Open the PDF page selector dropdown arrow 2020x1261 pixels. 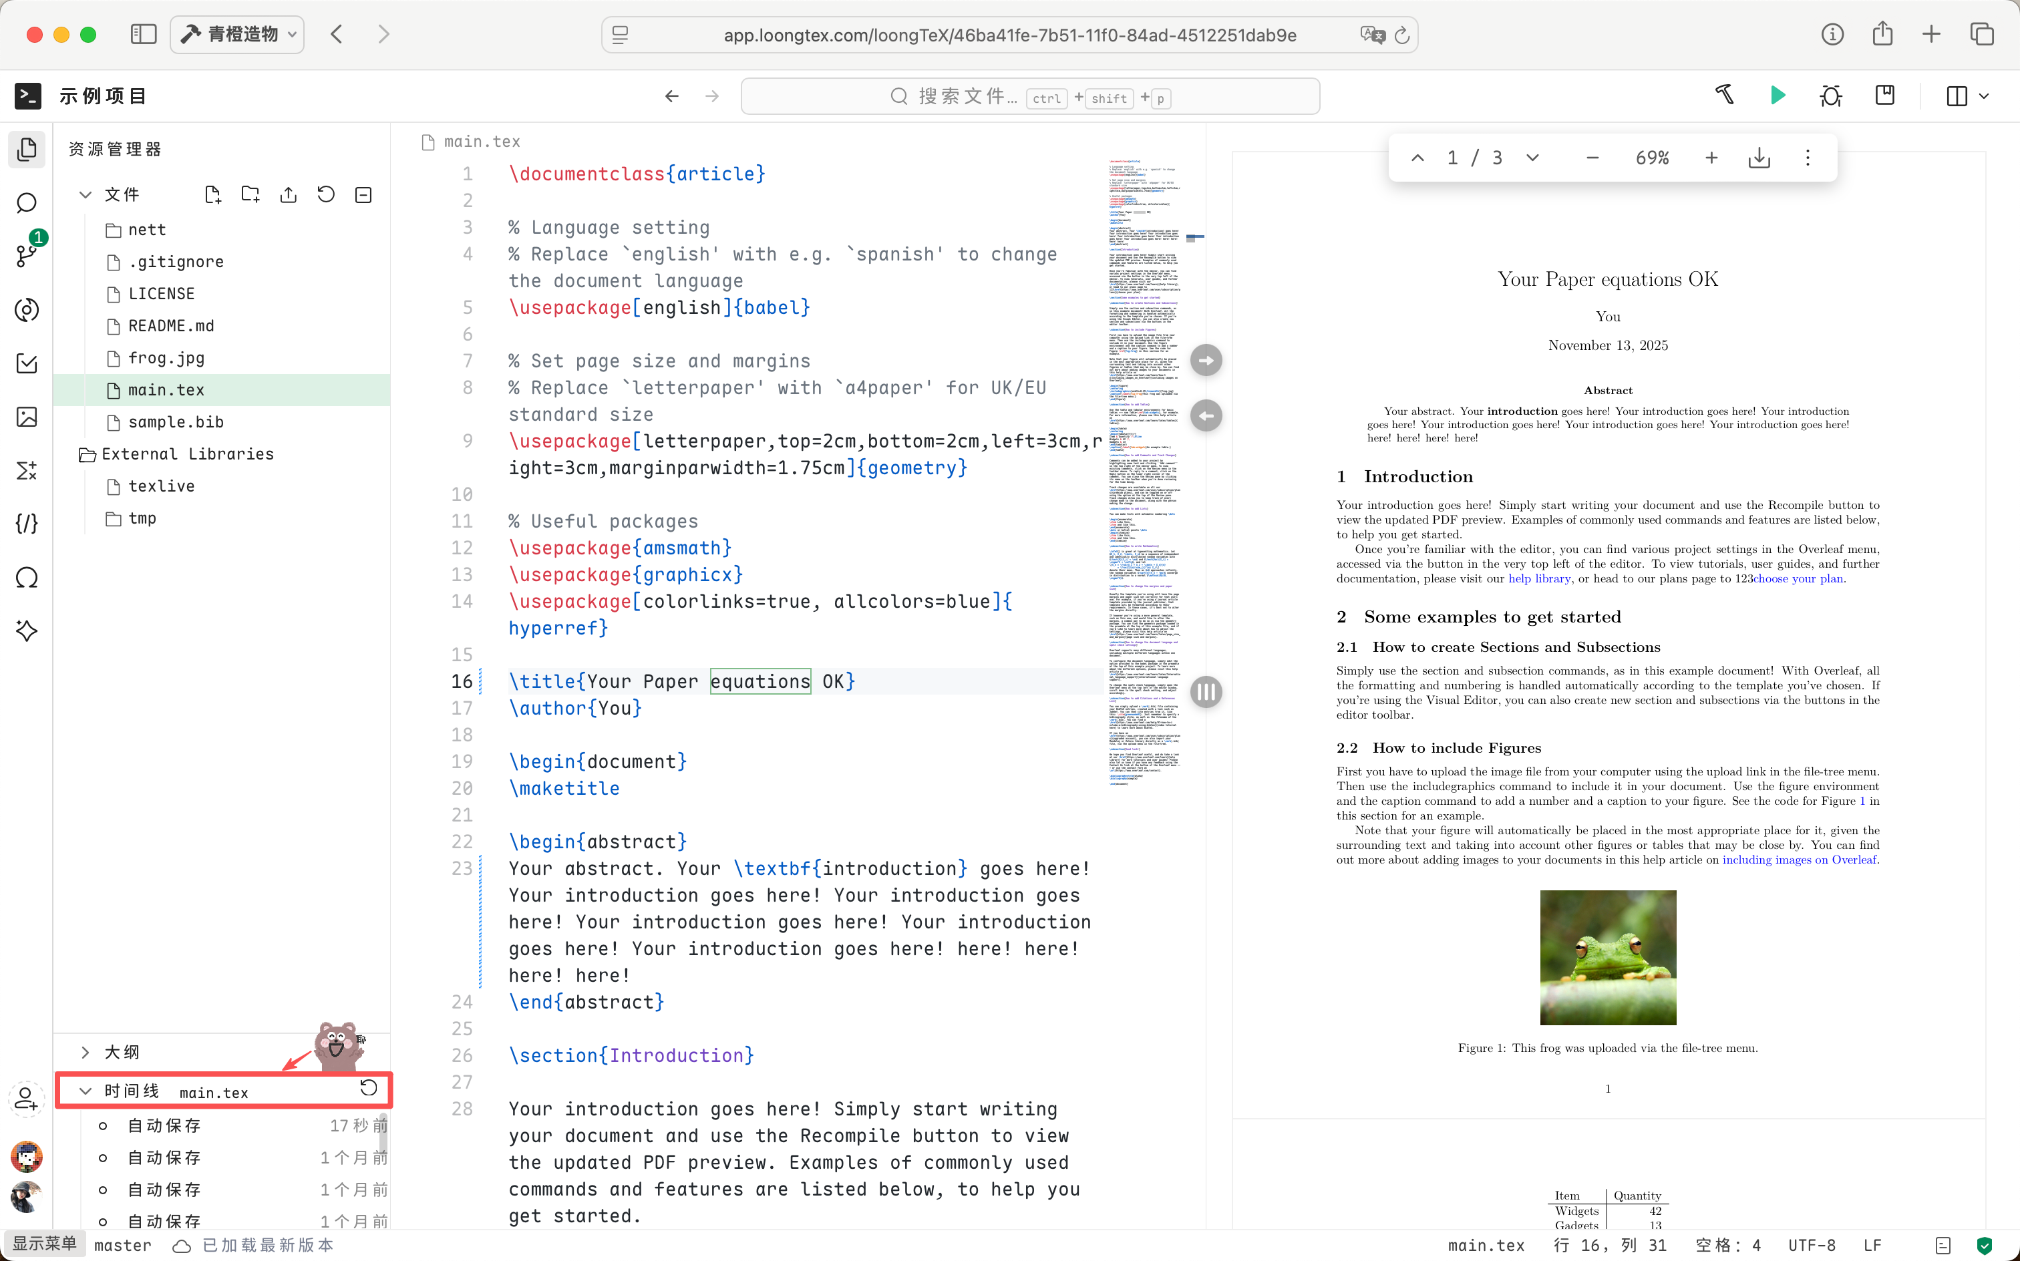(1532, 158)
